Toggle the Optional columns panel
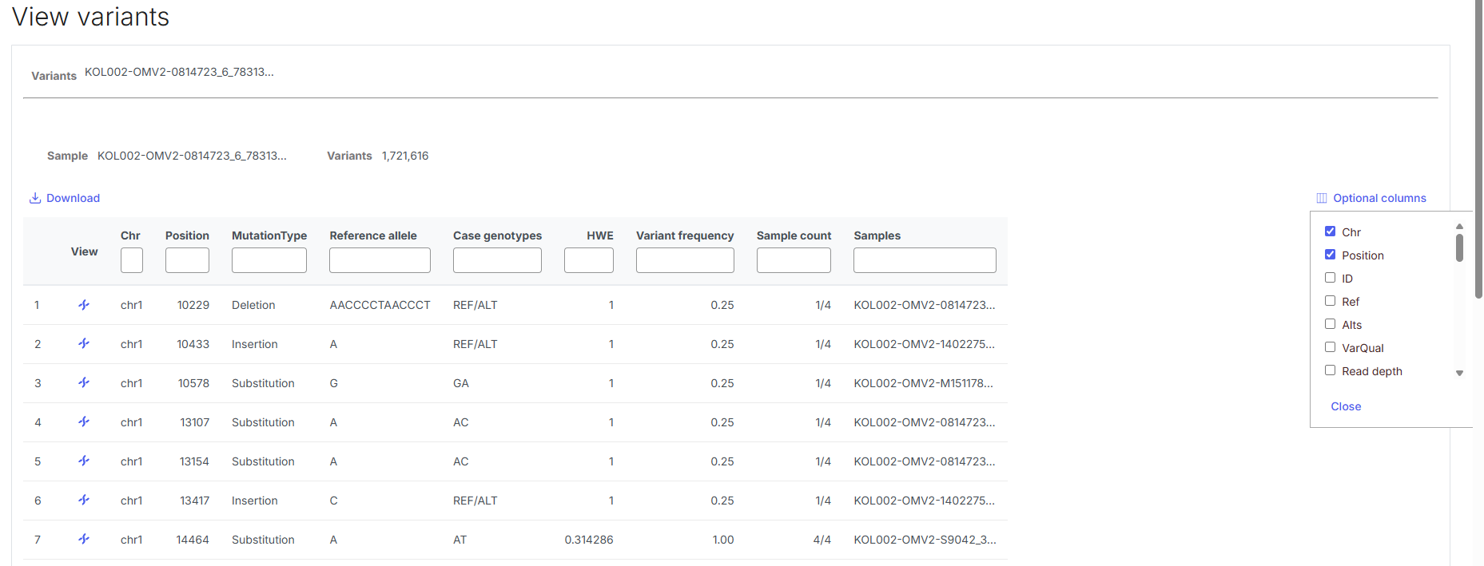1484x566 pixels. pos(1371,198)
